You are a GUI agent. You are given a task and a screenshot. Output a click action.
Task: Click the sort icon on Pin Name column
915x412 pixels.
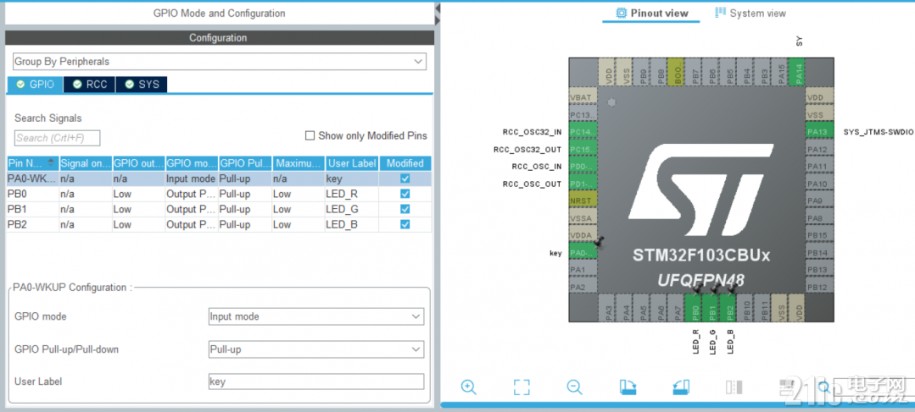[x=52, y=163]
